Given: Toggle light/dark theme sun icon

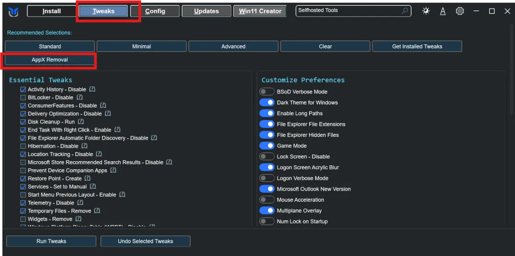Looking at the screenshot, I should [x=426, y=11].
